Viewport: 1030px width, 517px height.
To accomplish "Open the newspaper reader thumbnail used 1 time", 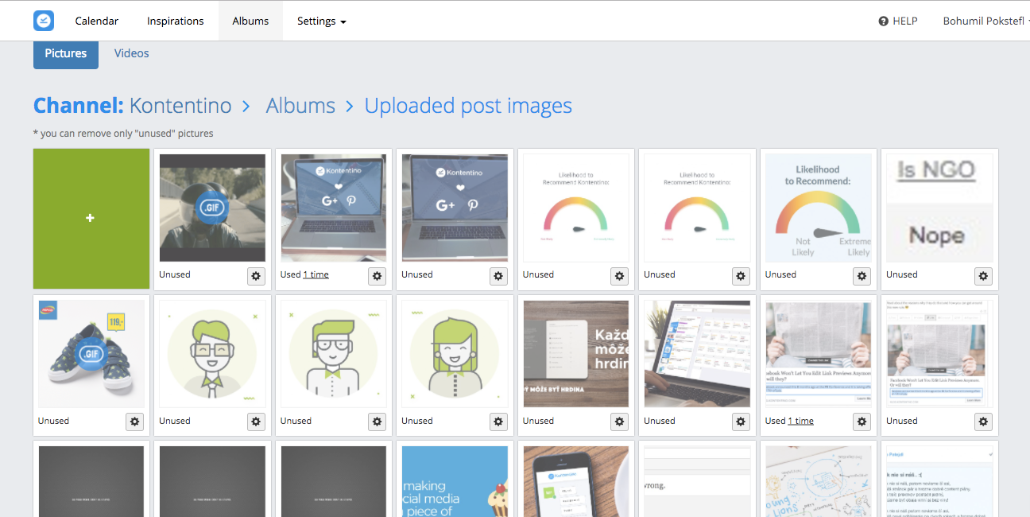I will [819, 354].
